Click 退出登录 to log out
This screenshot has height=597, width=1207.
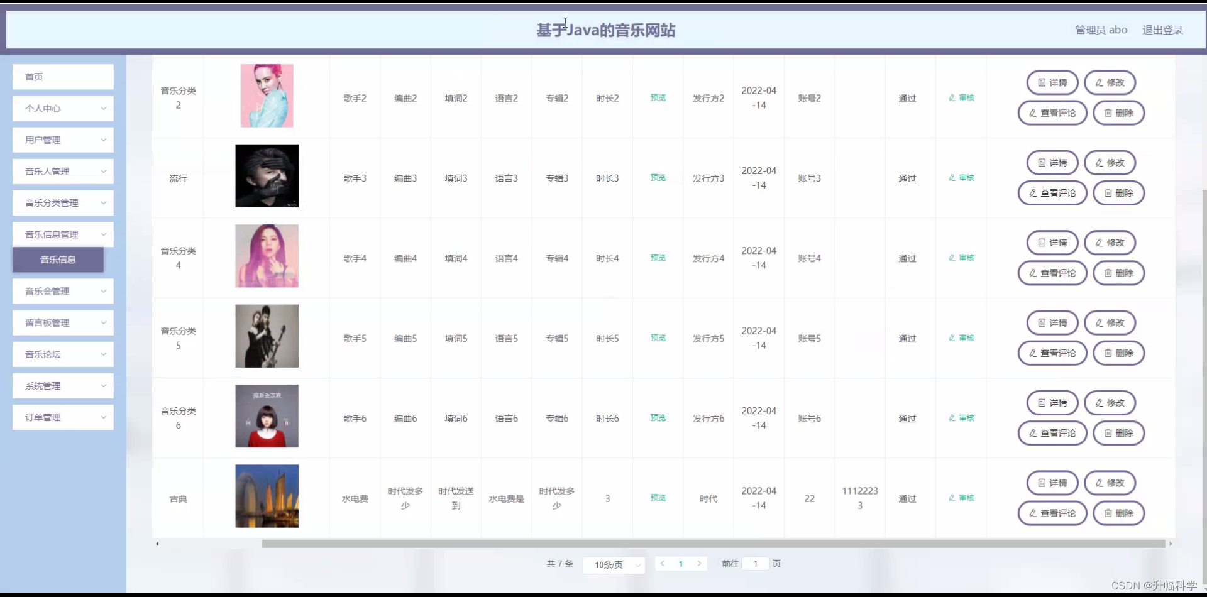coord(1162,30)
